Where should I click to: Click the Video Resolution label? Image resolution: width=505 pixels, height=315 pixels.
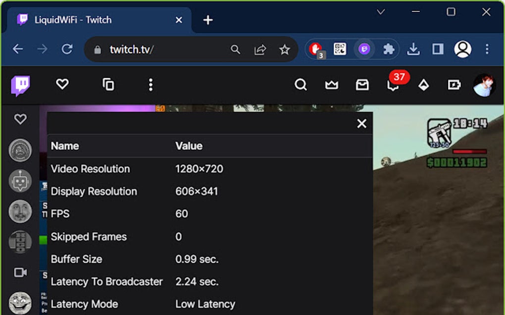coord(90,169)
